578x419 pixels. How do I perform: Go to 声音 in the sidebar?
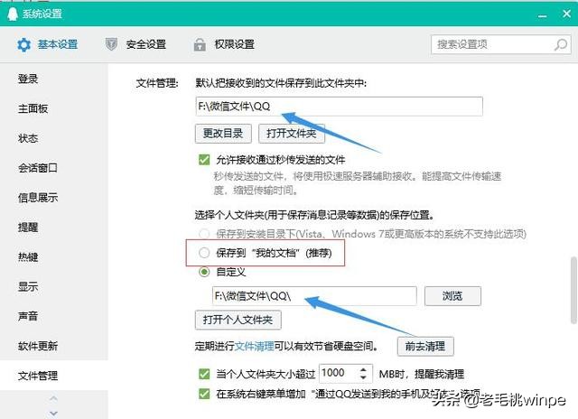[28, 316]
